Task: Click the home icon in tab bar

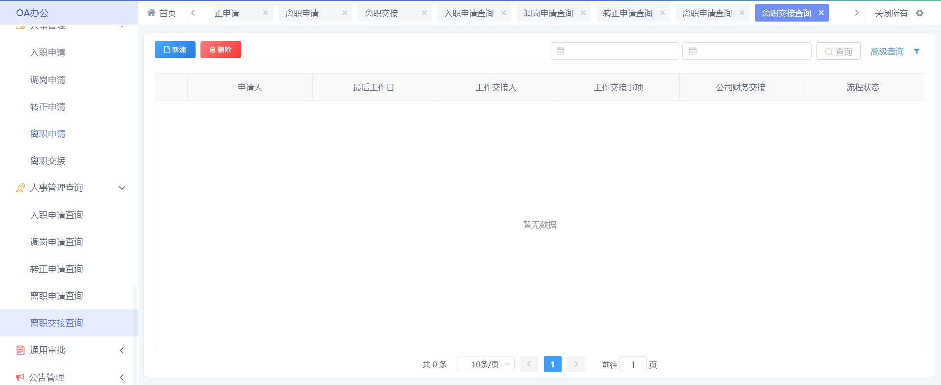Action: coord(151,13)
